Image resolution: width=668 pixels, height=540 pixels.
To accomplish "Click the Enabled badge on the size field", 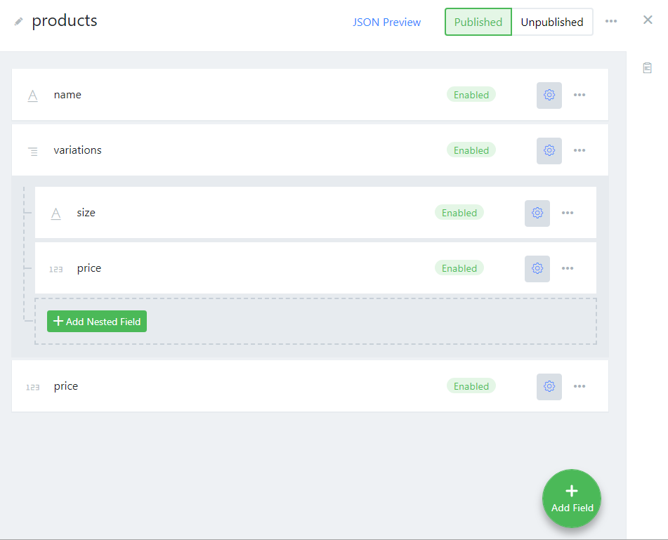I will 459,212.
